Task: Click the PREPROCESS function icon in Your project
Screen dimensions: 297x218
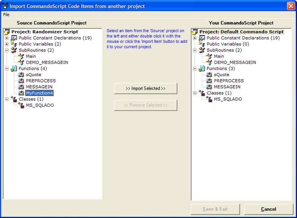Action: 209,81
